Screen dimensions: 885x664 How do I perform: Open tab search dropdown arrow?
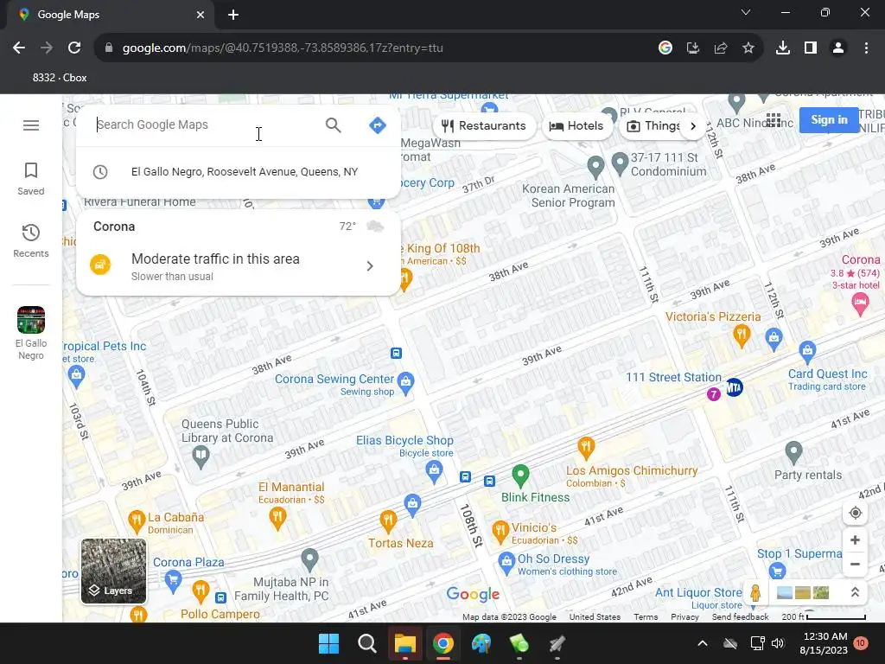point(746,12)
